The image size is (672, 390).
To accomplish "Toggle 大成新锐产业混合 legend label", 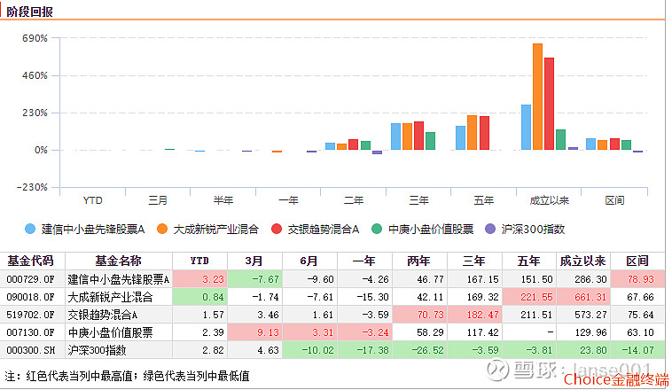I will 215,230.
